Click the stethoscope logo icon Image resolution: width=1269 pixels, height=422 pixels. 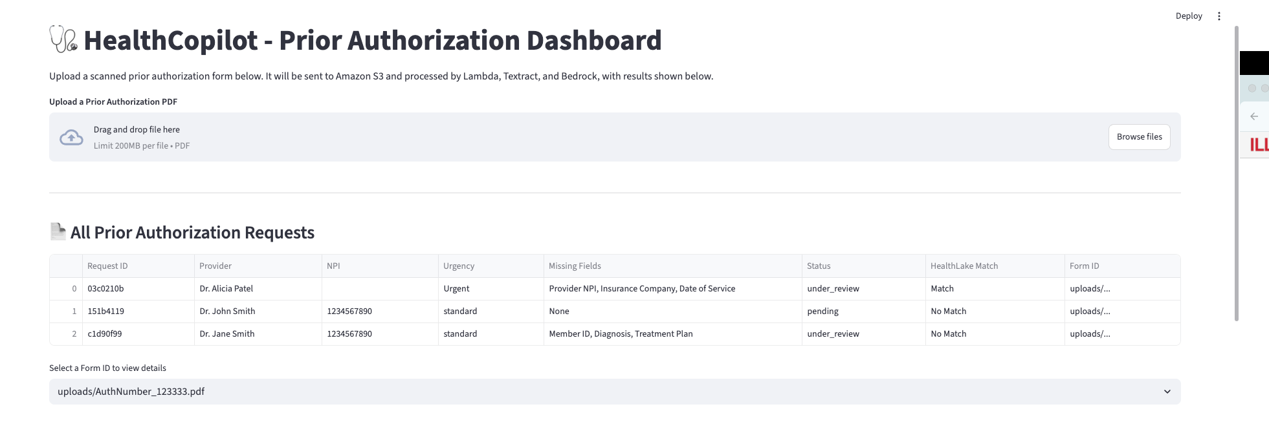pyautogui.click(x=63, y=39)
